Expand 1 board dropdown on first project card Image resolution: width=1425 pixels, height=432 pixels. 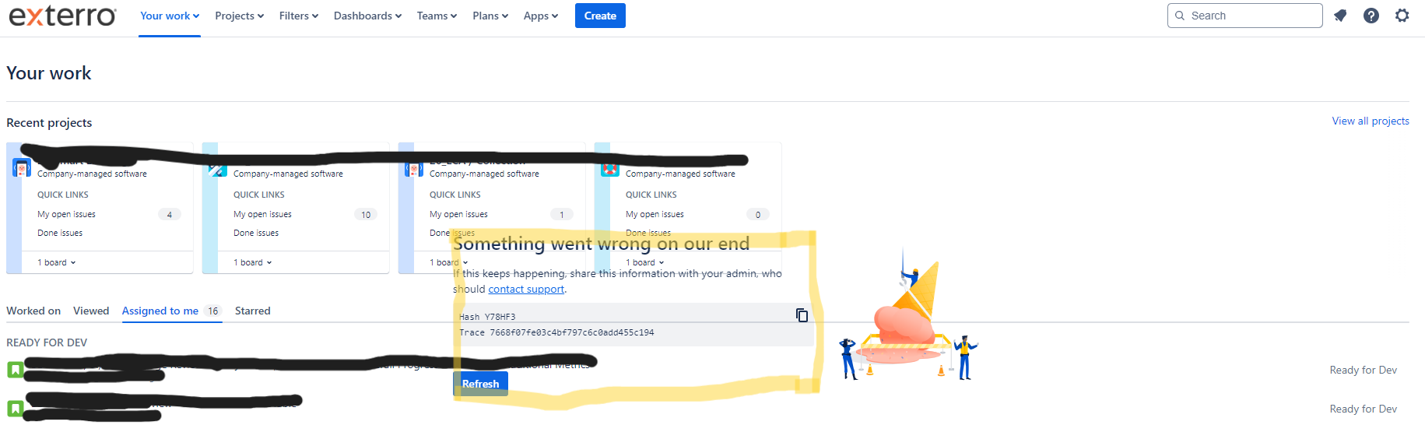57,262
